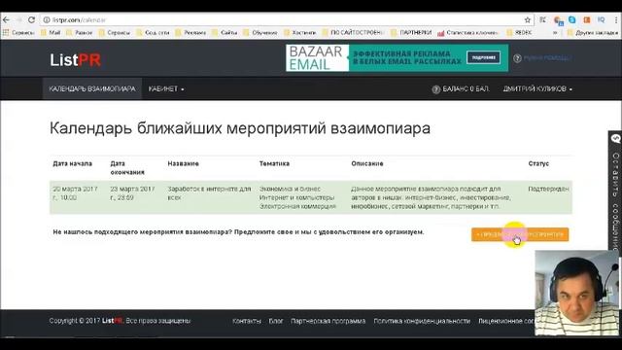Open Chrome three-dot menu
This screenshot has height=350, width=622.
(x=617, y=19)
